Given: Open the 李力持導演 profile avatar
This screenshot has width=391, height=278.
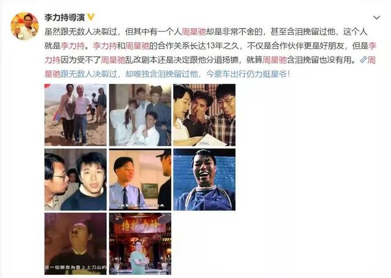Looking at the screenshot, I should click(24, 26).
